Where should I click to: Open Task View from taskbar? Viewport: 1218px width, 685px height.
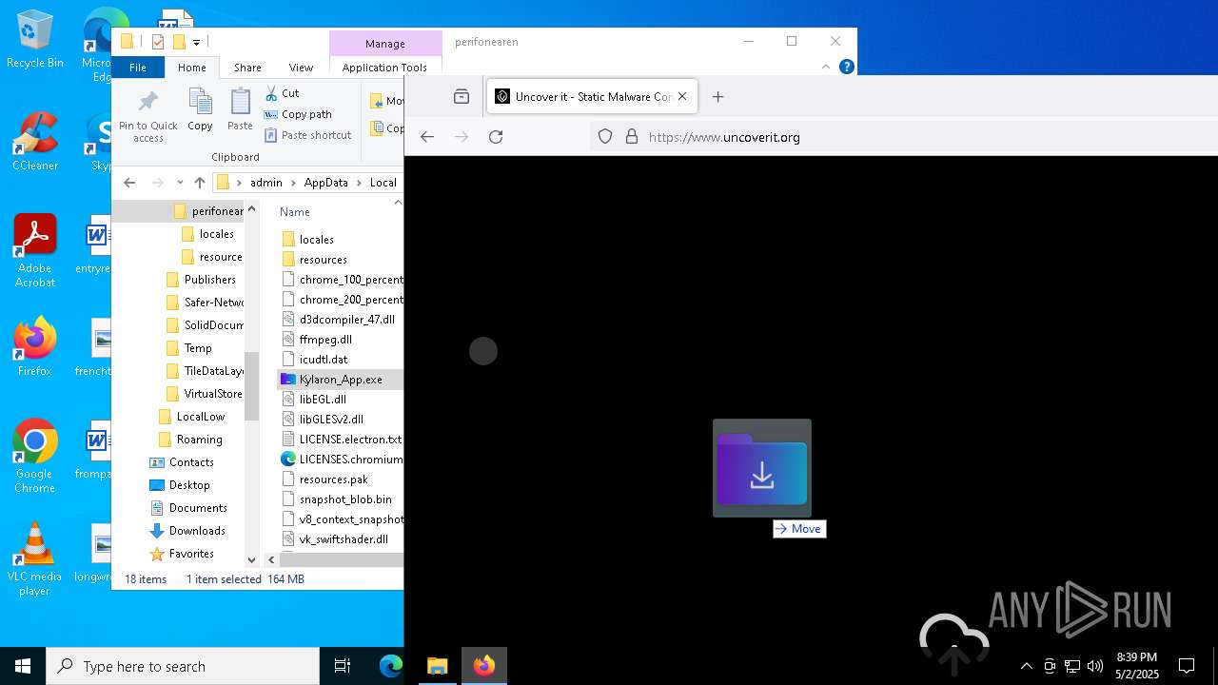point(343,666)
